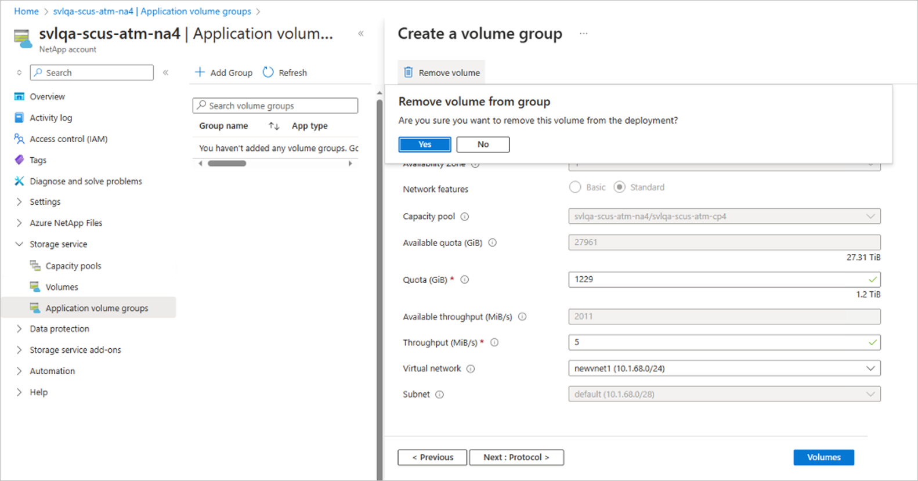
Task: Open the Subnet dropdown
Action: pos(724,395)
